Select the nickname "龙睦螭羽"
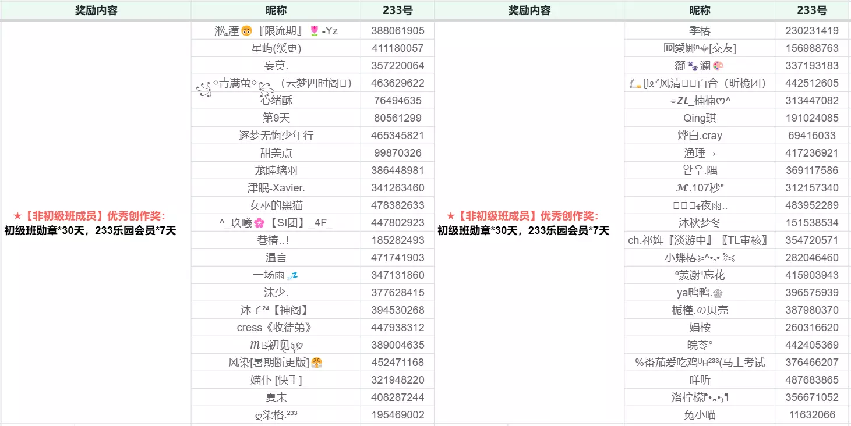The image size is (851, 426). point(276,171)
